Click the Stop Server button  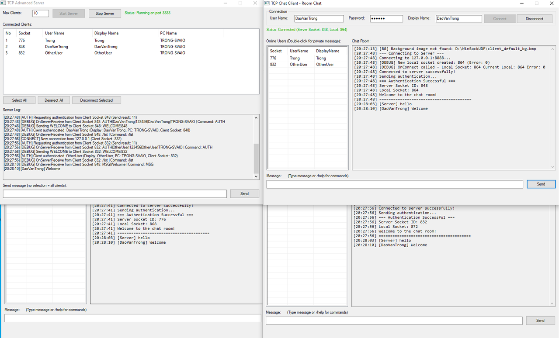point(105,14)
